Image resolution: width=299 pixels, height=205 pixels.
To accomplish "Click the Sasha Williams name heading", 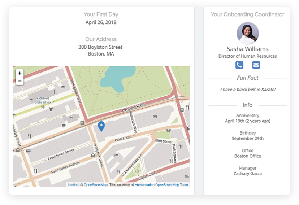I will click(x=247, y=49).
